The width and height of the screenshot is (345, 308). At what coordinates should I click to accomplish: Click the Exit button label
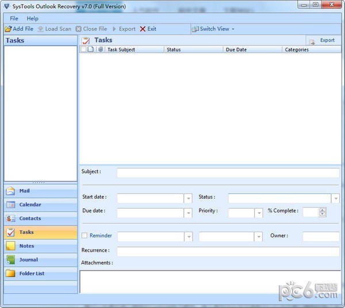click(152, 29)
